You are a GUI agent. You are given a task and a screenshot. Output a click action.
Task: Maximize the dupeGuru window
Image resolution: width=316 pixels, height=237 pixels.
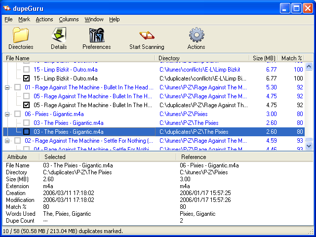coord(296,8)
